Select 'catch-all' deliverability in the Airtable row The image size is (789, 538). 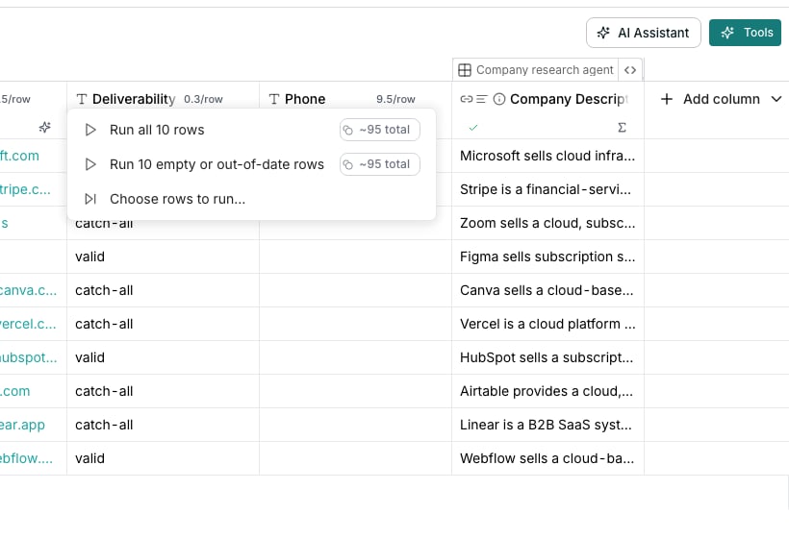[163, 391]
